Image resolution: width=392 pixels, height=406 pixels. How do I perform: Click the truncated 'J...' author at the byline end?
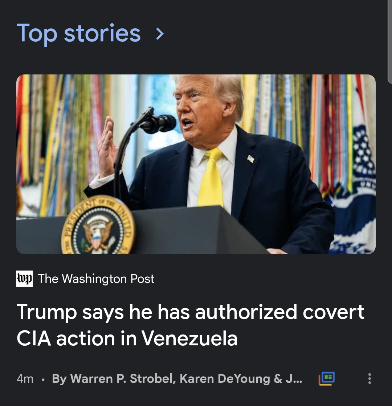294,378
